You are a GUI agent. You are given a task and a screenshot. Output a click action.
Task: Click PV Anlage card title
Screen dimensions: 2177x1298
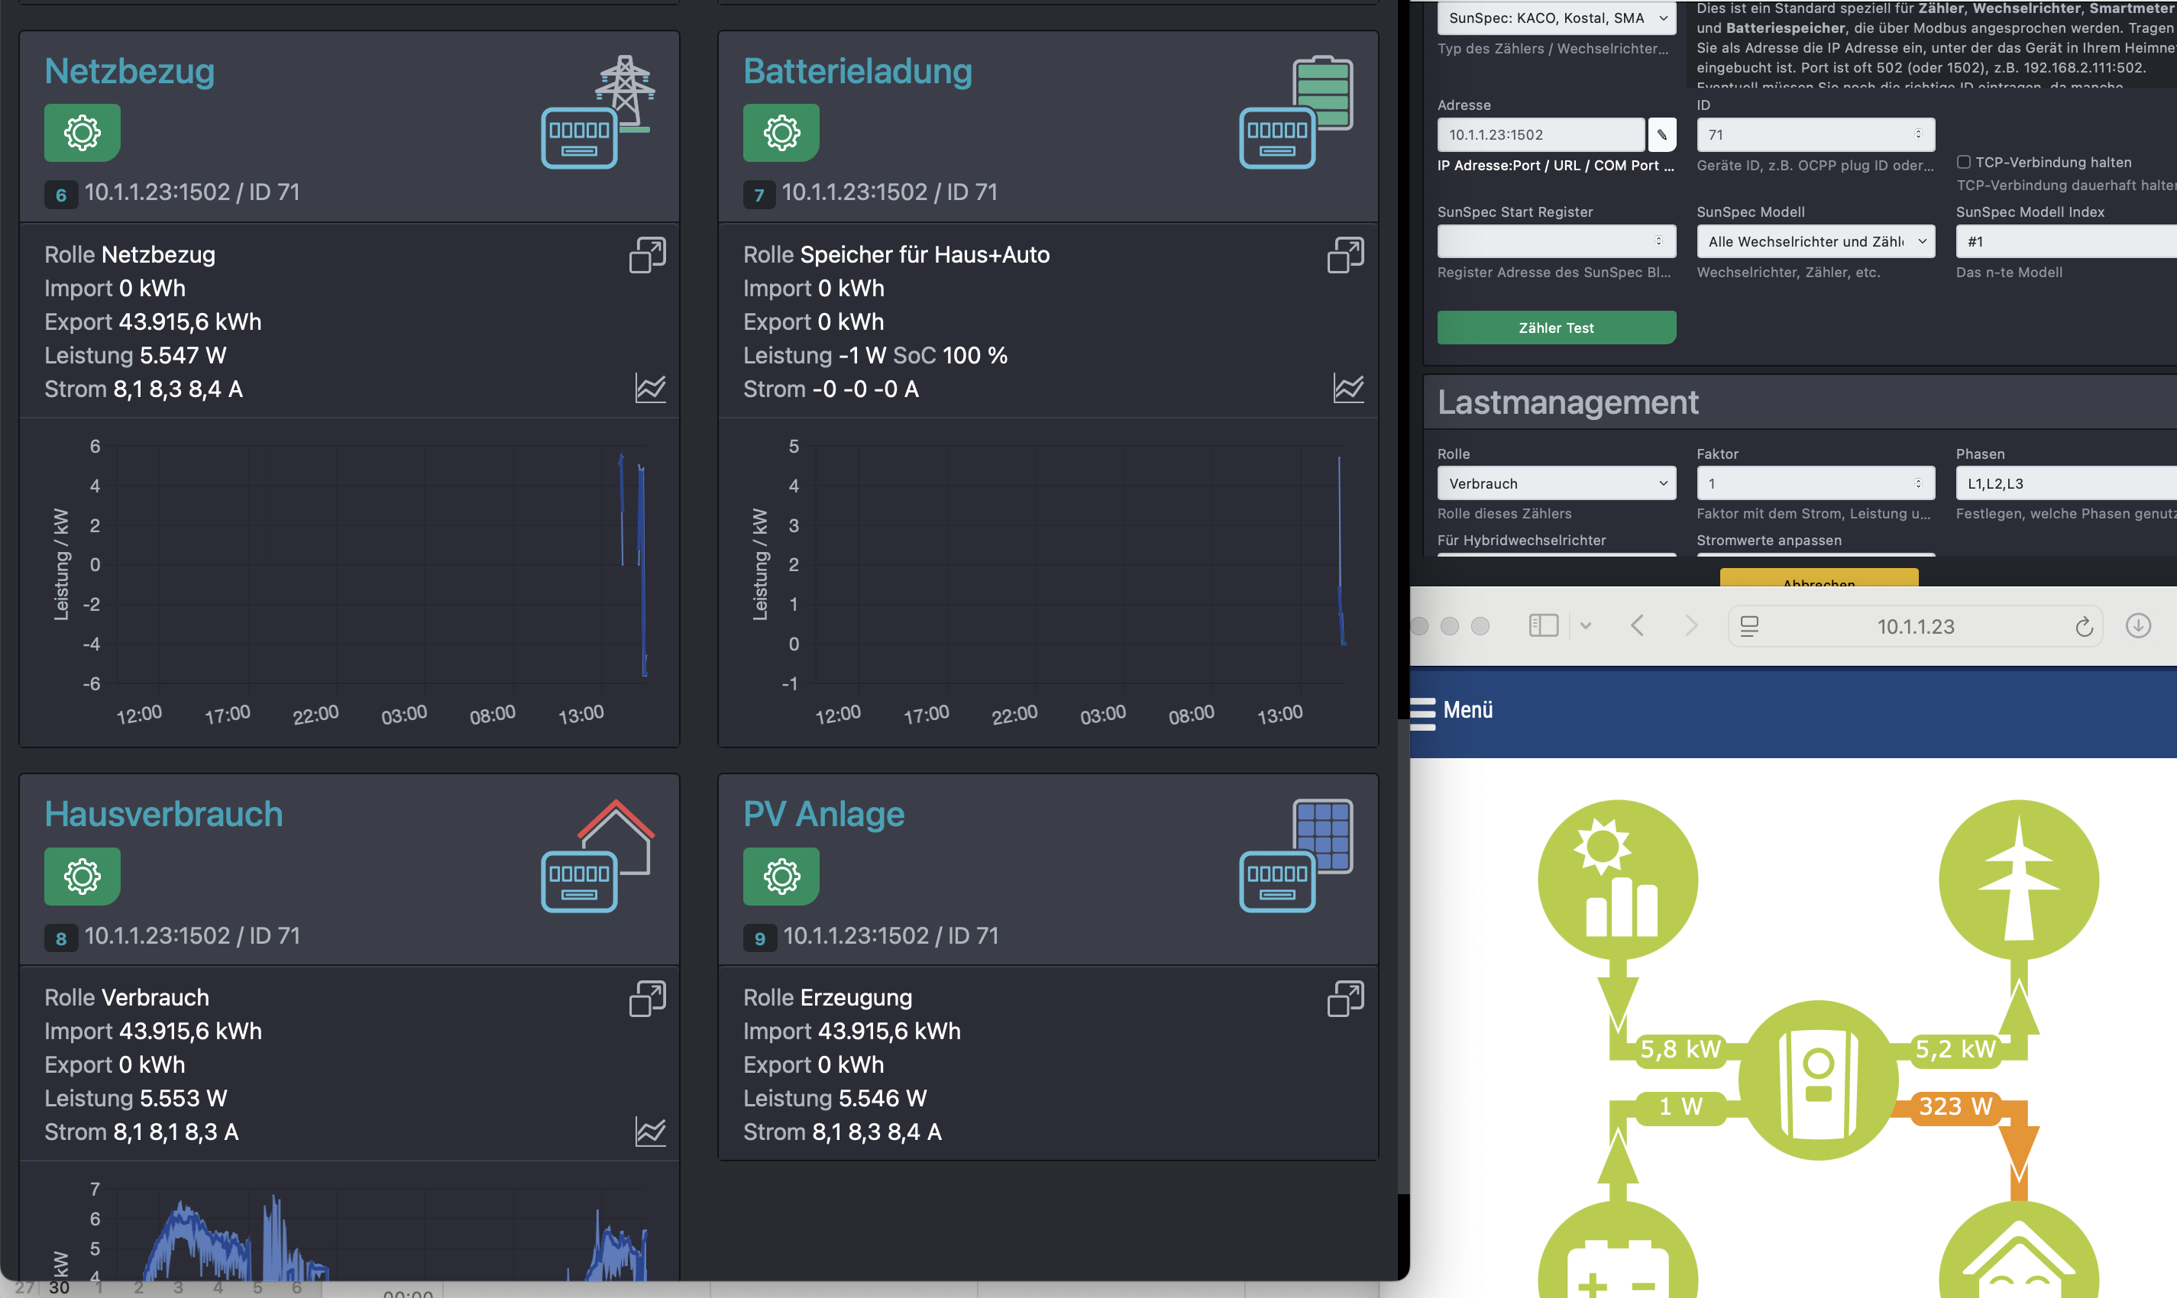tap(823, 815)
